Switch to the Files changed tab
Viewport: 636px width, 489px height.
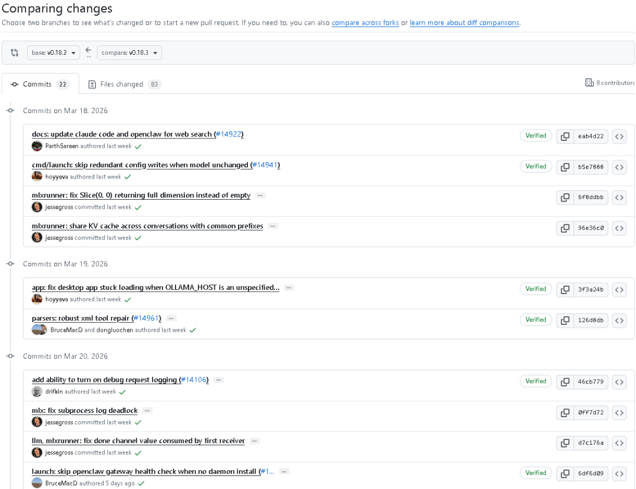click(124, 84)
